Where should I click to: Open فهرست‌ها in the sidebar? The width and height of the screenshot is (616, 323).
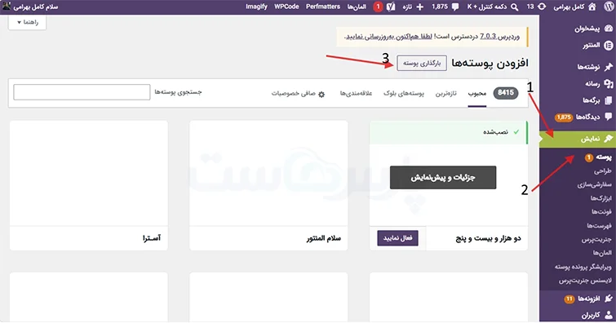(x=600, y=226)
